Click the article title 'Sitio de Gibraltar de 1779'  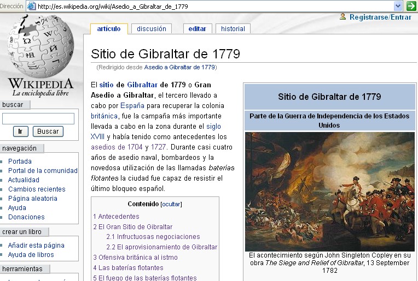165,54
